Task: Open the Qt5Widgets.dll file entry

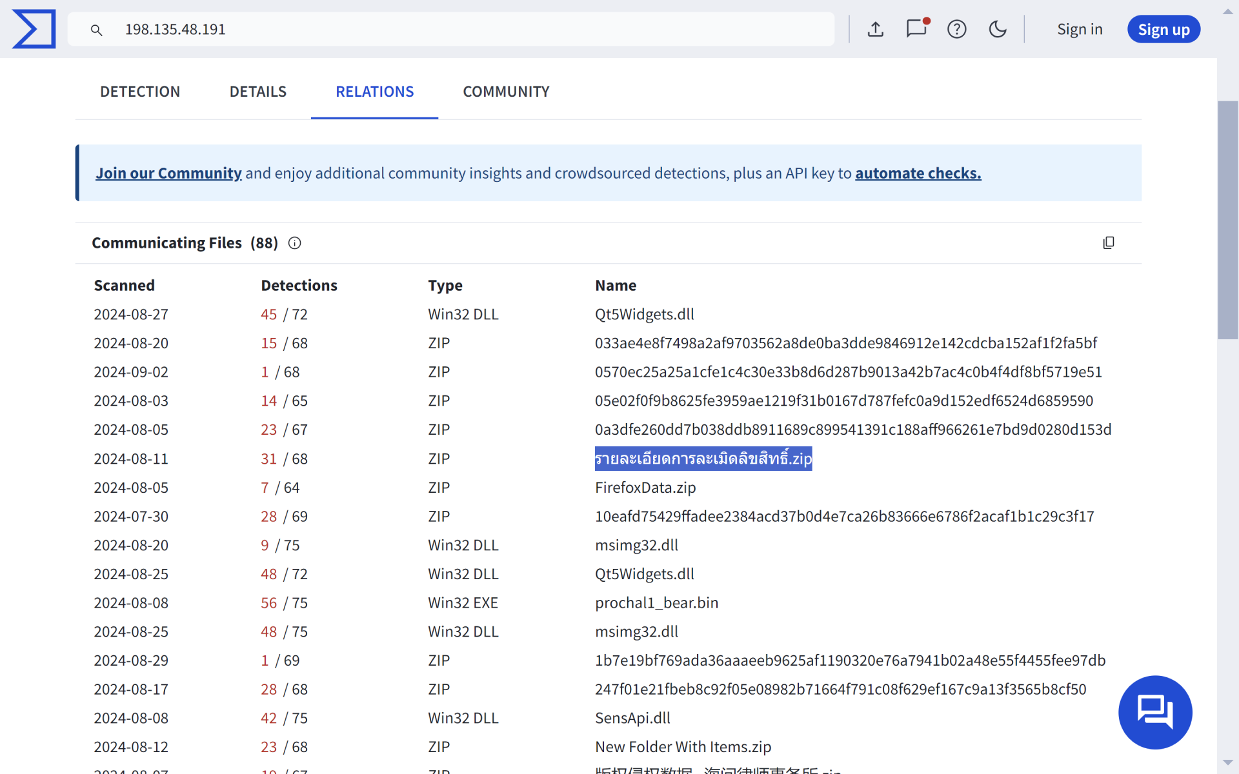Action: pyautogui.click(x=644, y=314)
